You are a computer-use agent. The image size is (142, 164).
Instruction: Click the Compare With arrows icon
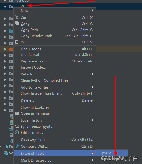17,146
